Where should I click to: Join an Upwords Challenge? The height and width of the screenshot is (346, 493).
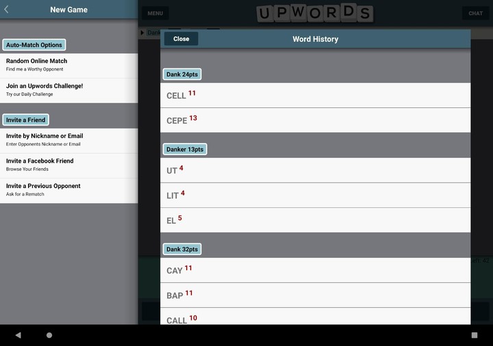[68, 90]
